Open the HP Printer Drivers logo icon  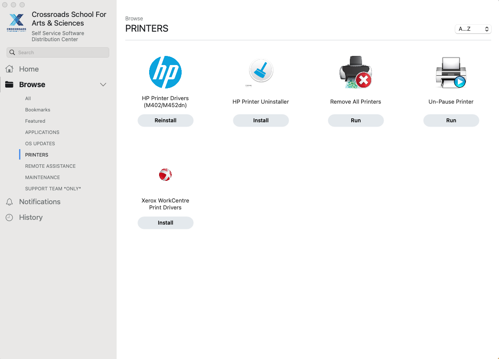[165, 72]
